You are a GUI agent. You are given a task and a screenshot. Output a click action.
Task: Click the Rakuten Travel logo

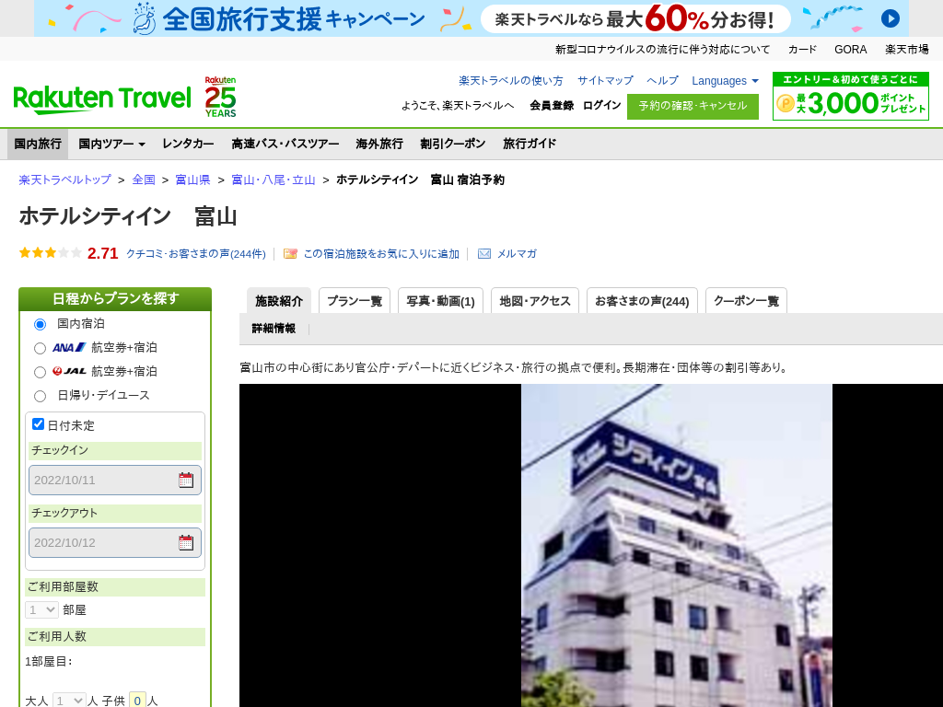pyautogui.click(x=101, y=99)
